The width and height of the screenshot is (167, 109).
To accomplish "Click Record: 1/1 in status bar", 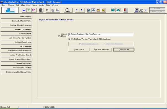I will click(x=5, y=107).
